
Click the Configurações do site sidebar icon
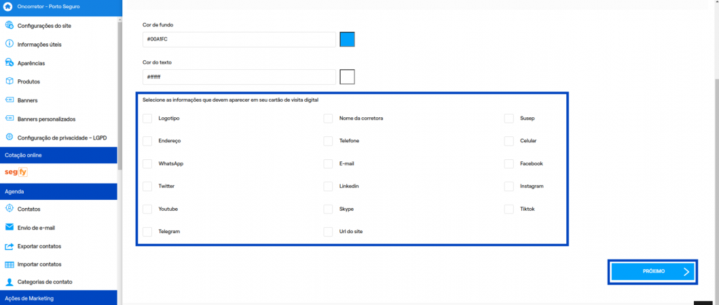[x=10, y=26]
